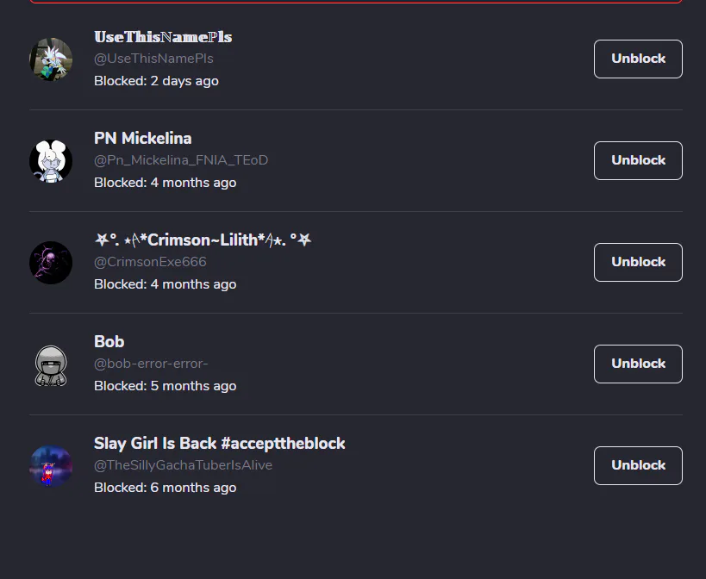Click Crimson~Lilith's dark purple avatar
Image resolution: width=706 pixels, height=579 pixels.
click(x=51, y=263)
